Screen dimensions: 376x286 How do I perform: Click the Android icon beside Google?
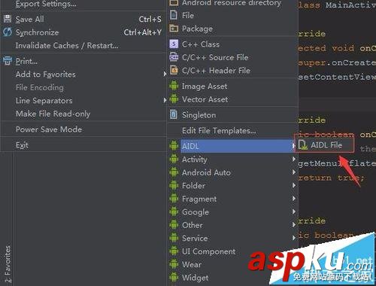click(174, 211)
